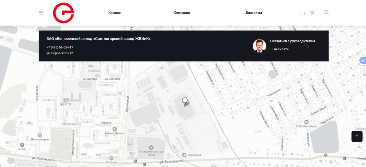Click the Дом культуры map marker
Screen dimensions: 366x167
[40, 135]
